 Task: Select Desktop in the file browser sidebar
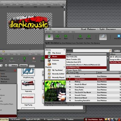click(x=4, y=76)
